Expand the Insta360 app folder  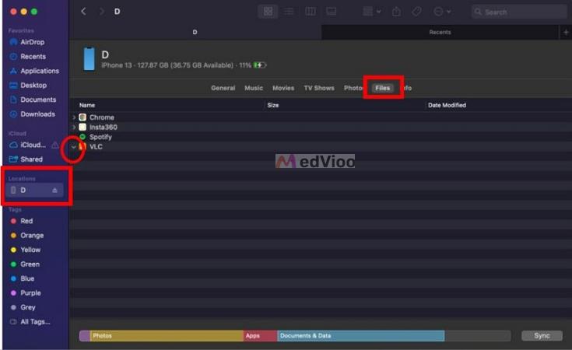click(x=74, y=128)
